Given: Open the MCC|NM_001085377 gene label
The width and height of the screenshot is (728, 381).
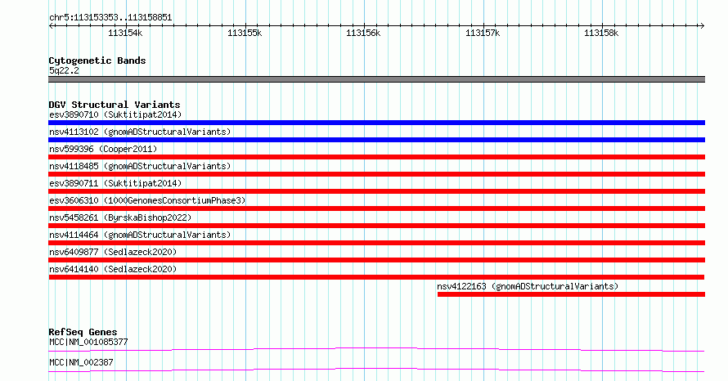Looking at the screenshot, I should click(x=88, y=342).
